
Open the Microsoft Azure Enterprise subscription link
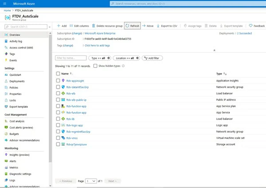click(x=100, y=33)
